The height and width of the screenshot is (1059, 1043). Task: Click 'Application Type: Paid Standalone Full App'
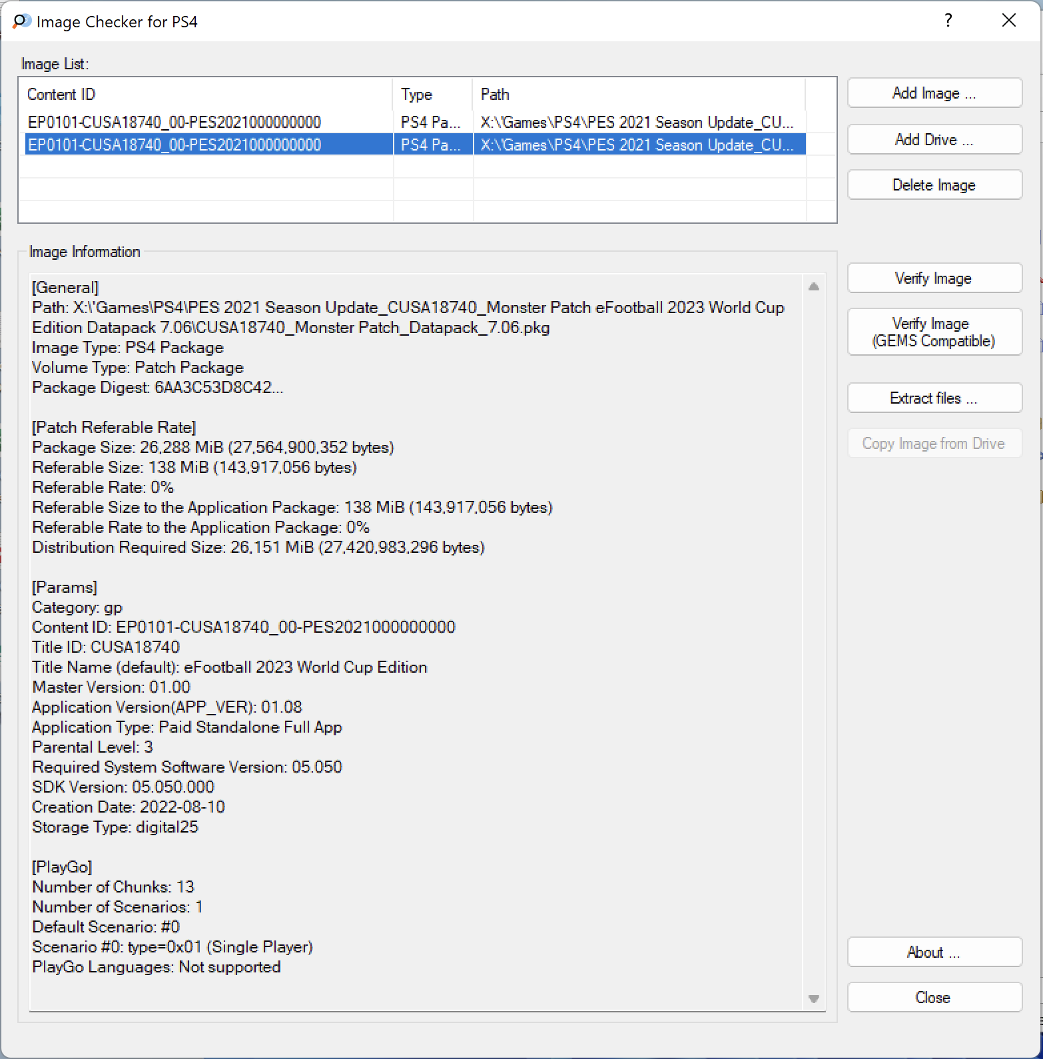(186, 727)
